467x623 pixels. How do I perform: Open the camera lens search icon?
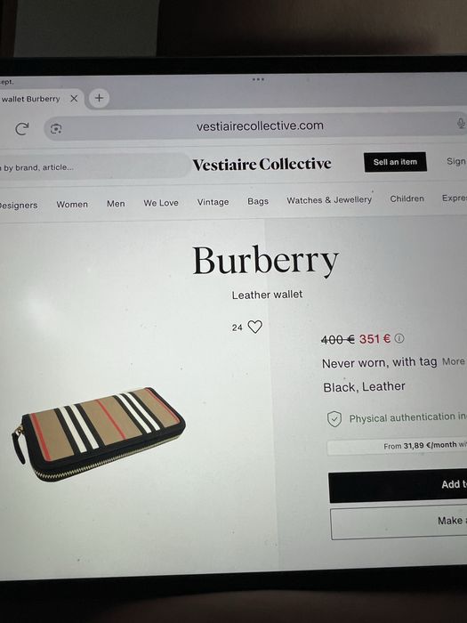click(x=56, y=128)
